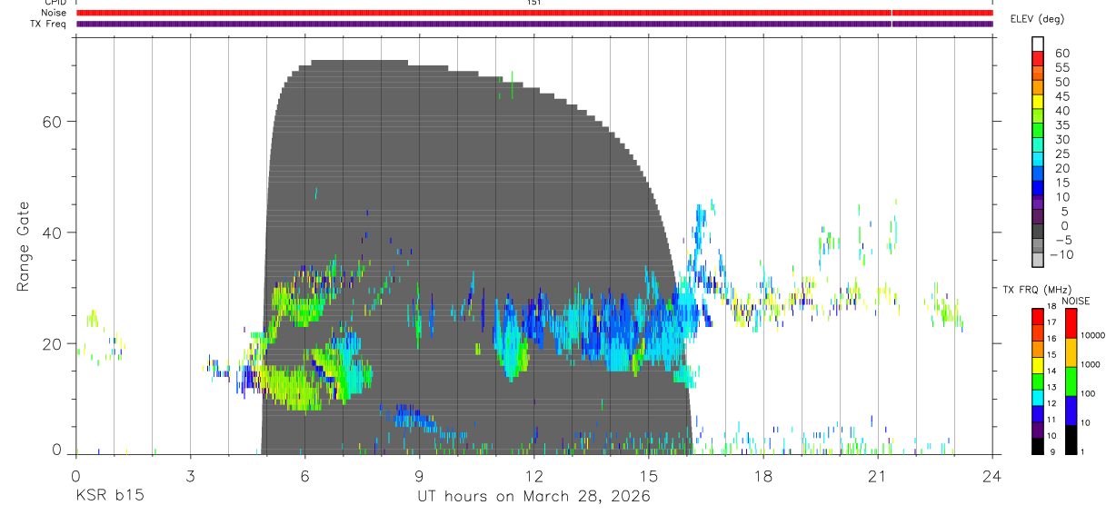Click the CPID value "151" at top
Viewport: 1116px width, 515px height.
534,3
